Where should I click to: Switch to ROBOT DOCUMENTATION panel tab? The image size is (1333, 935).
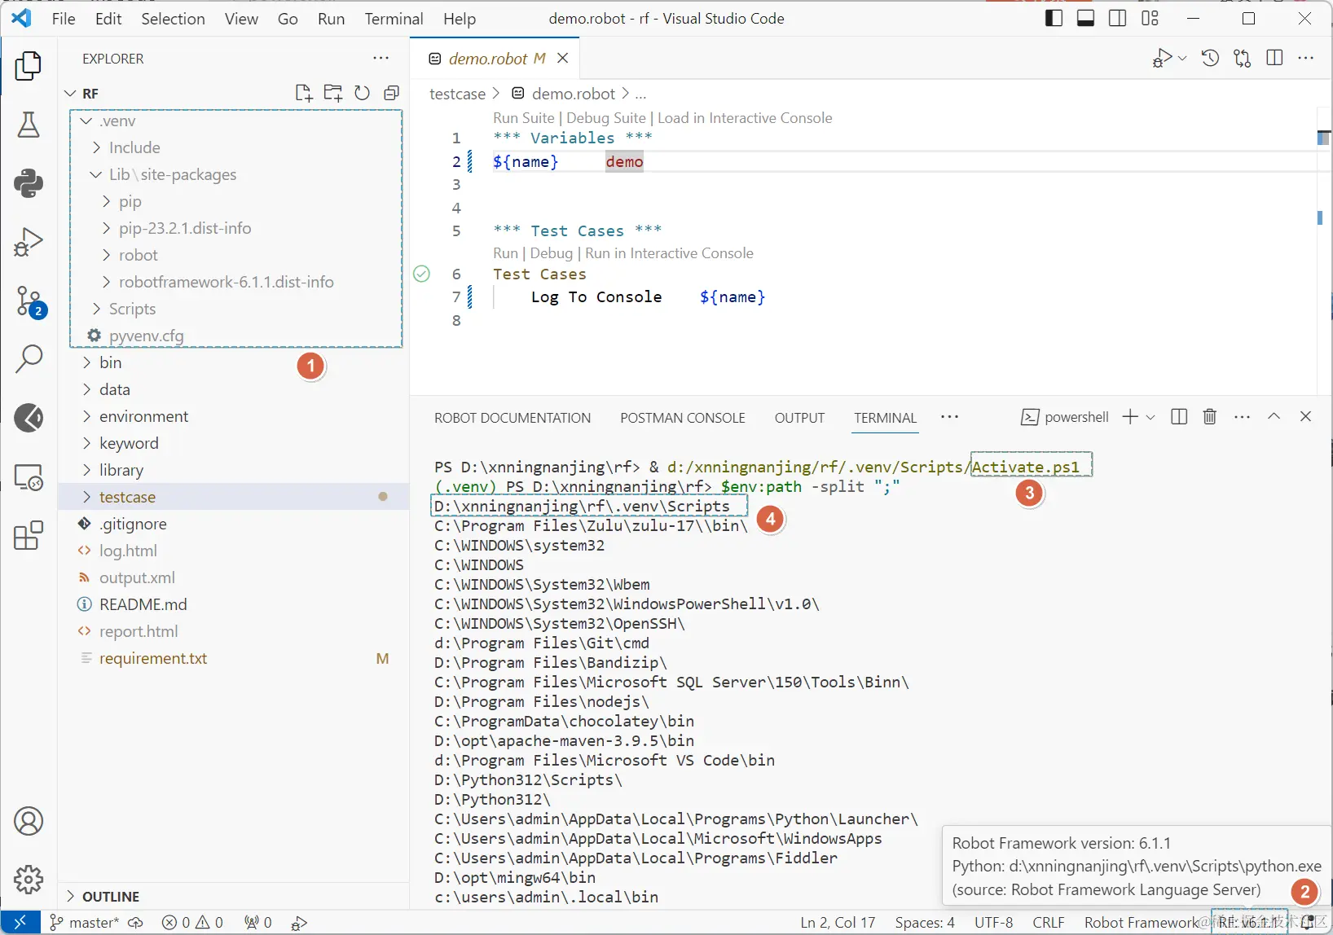click(x=513, y=418)
